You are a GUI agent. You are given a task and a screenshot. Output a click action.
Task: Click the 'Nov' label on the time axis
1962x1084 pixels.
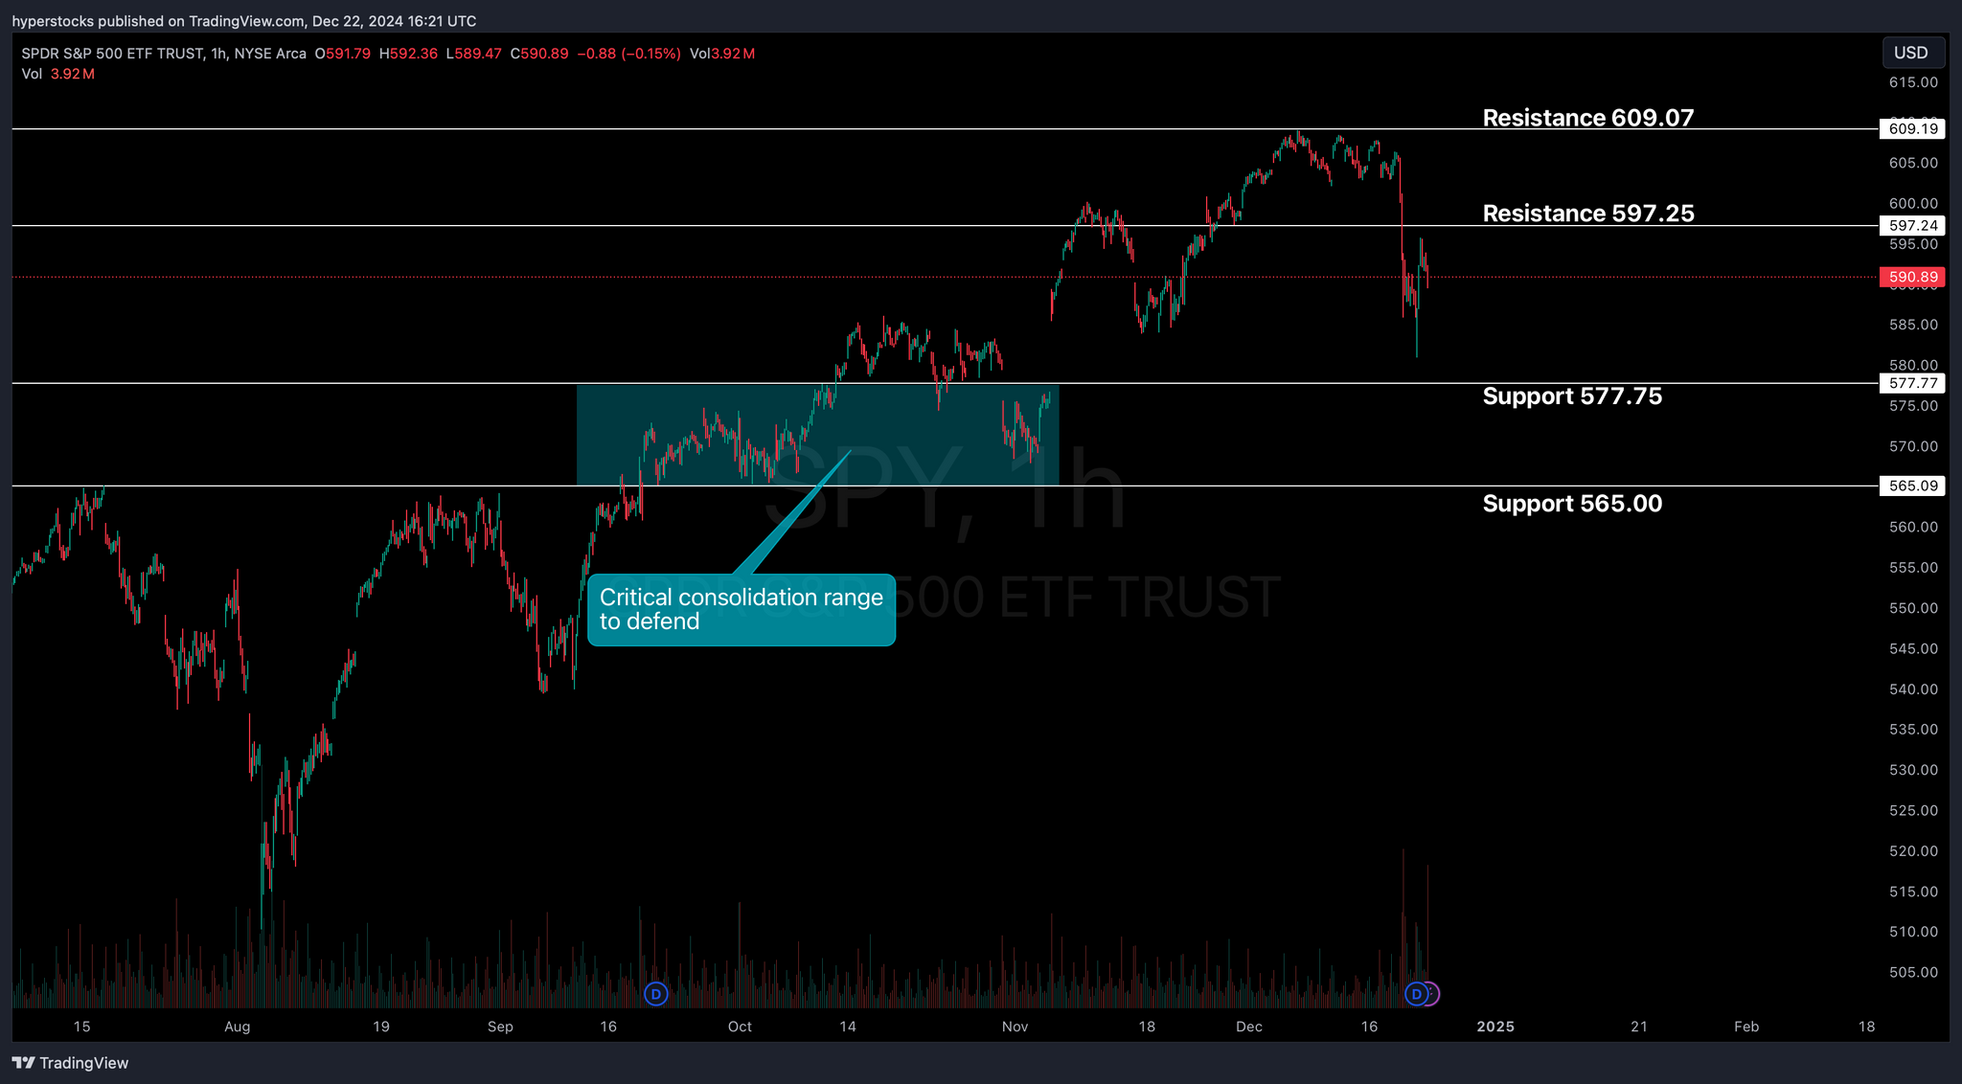(x=1015, y=1027)
